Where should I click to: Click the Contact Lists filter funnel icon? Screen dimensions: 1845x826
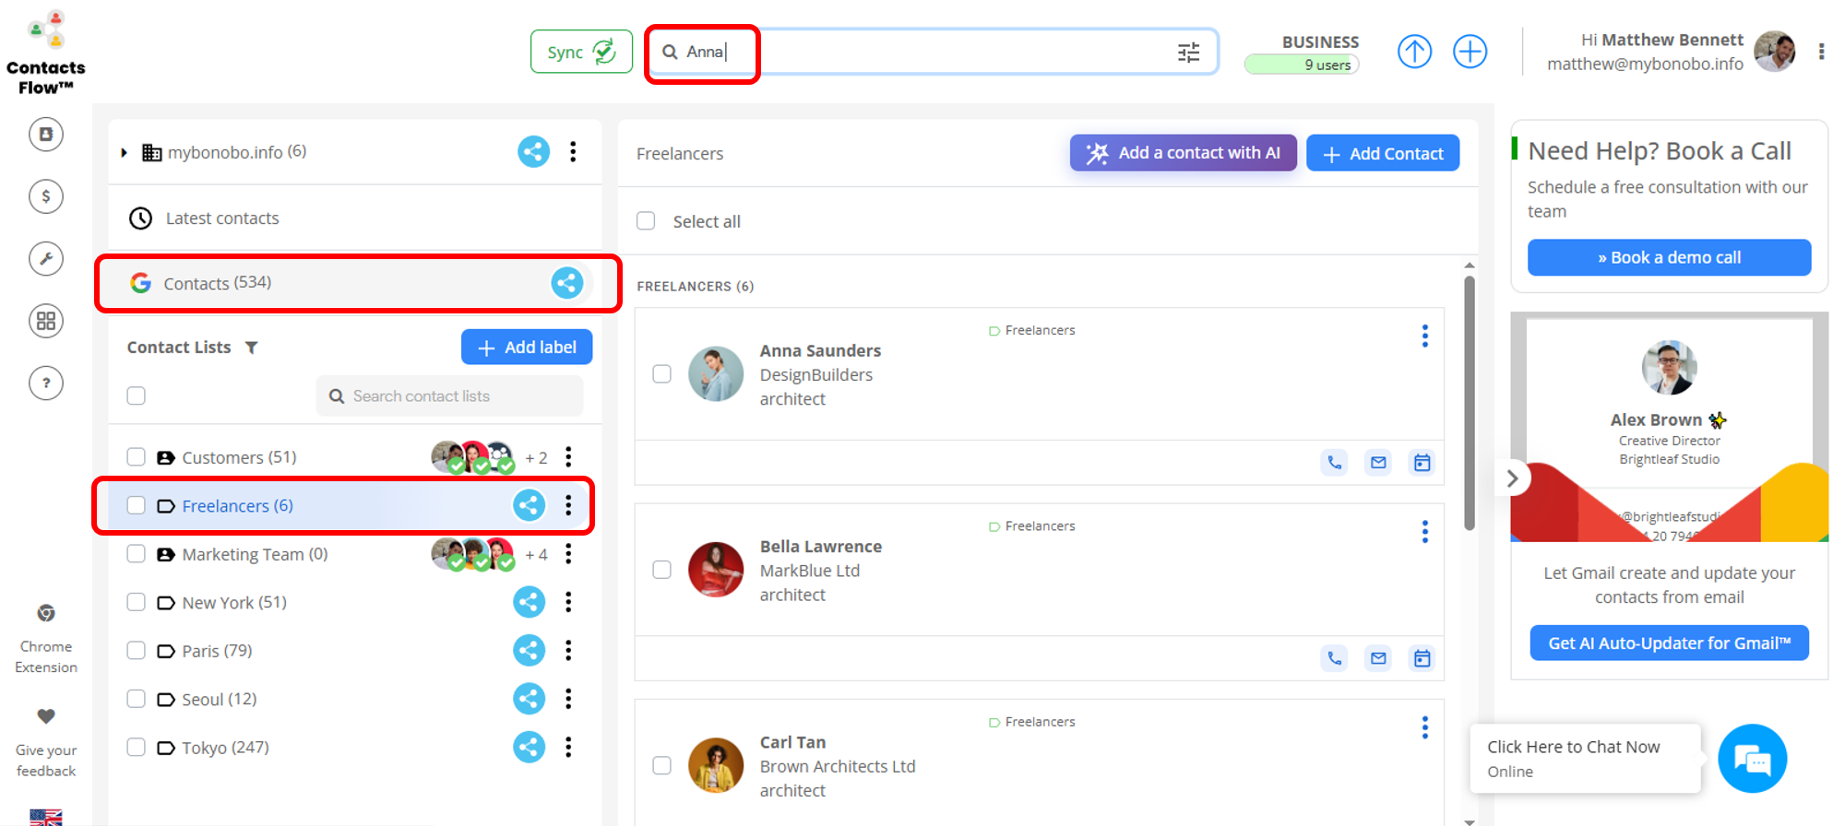point(251,348)
